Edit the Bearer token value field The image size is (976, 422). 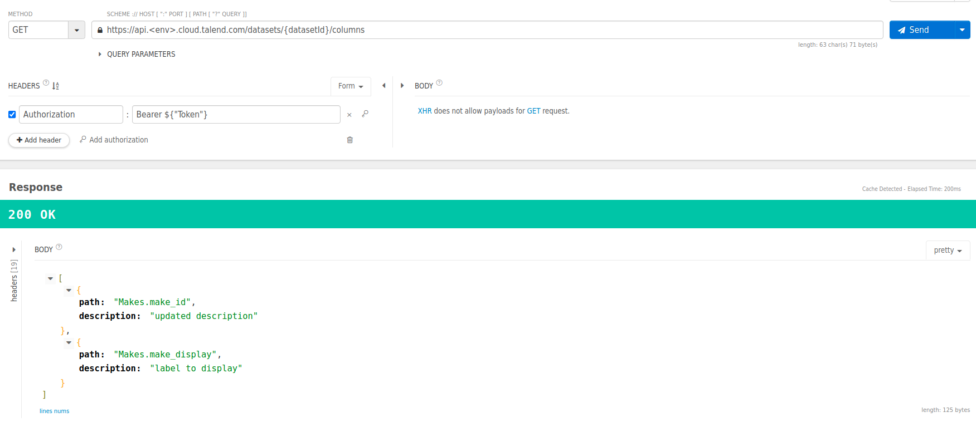(236, 115)
